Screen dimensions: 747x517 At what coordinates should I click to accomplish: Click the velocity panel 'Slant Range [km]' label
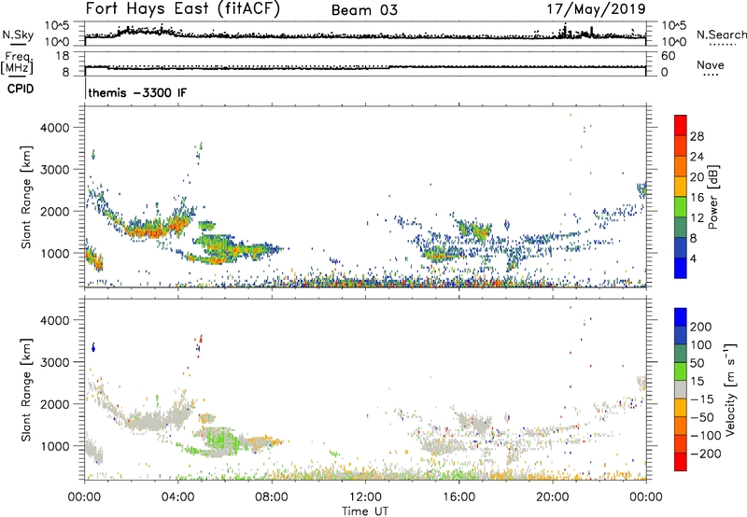coord(26,390)
